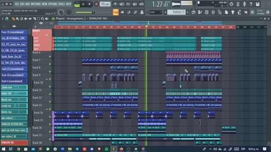
Task: Select the DANAZAR TAG clip in picker
Action: tap(14, 143)
